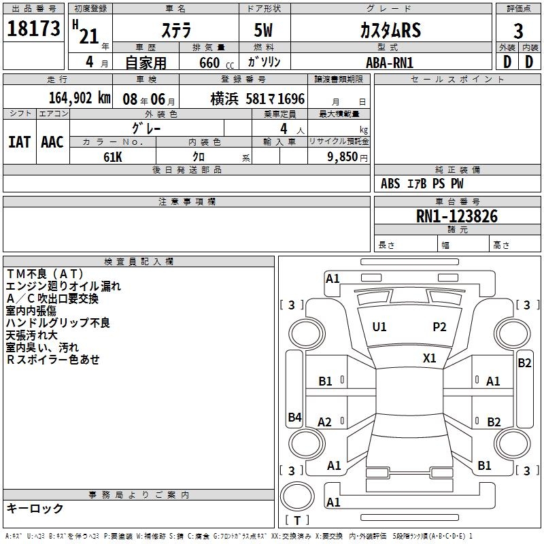Select displacement value 660 cc
The image size is (544, 544).
216,63
